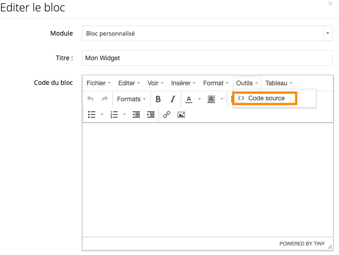The height and width of the screenshot is (255, 339).
Task: Open the Tableau menu
Action: [x=279, y=83]
